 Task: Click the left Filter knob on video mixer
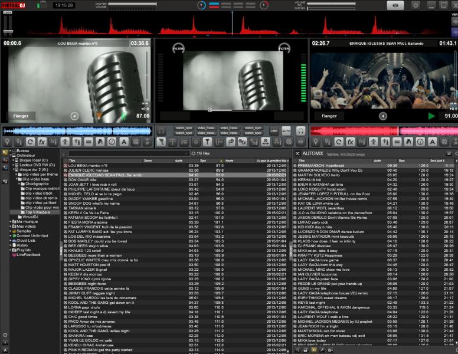pyautogui.click(x=178, y=48)
